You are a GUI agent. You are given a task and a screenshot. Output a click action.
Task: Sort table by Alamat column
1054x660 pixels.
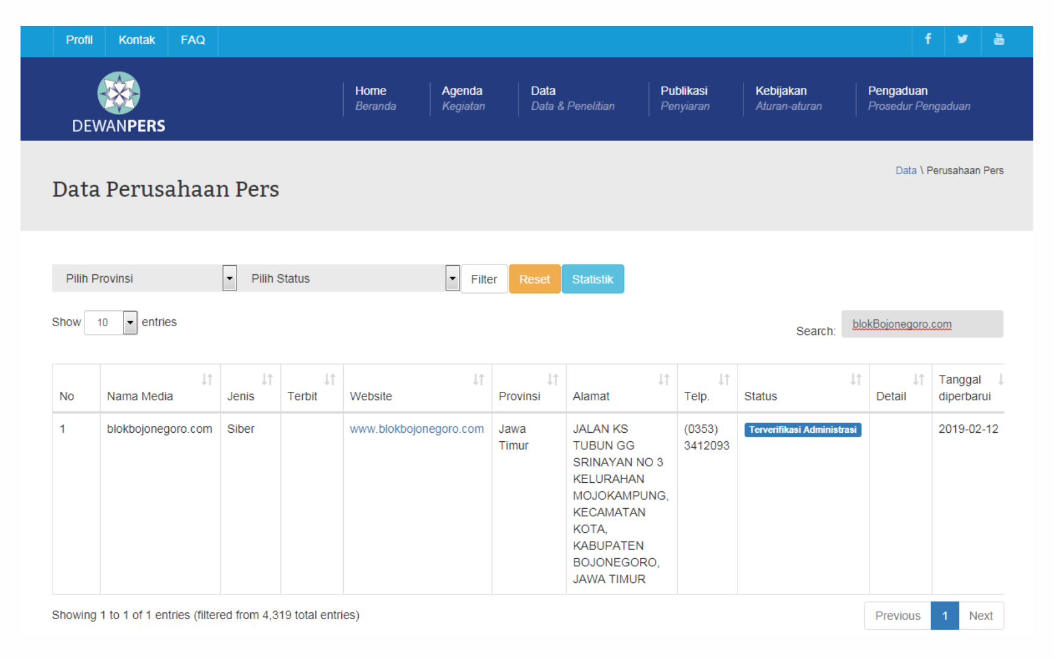(x=622, y=388)
